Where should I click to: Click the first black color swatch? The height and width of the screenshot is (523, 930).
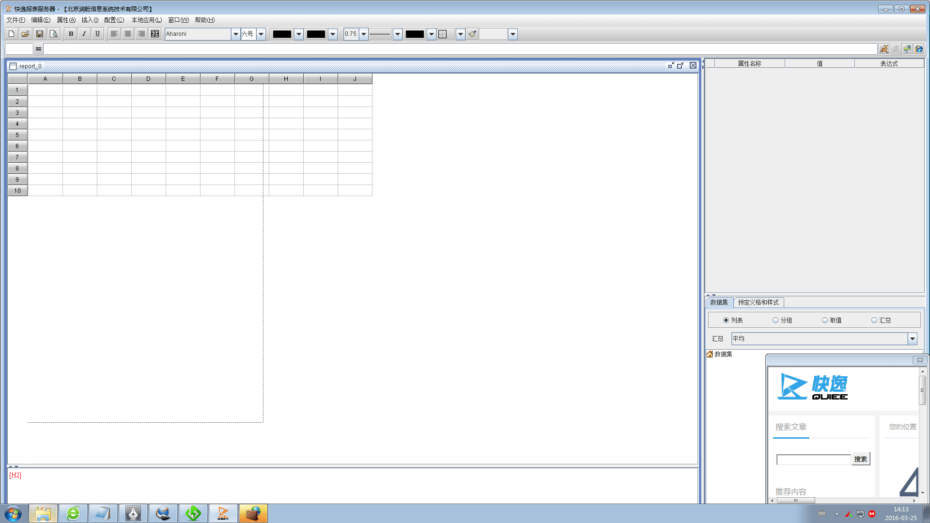click(x=282, y=34)
